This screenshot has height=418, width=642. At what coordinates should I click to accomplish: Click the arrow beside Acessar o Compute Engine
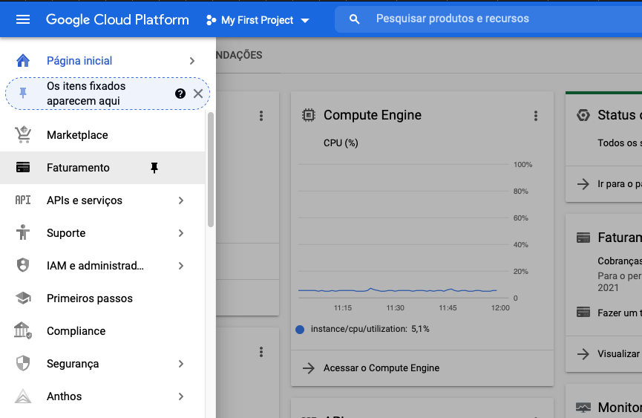click(308, 368)
